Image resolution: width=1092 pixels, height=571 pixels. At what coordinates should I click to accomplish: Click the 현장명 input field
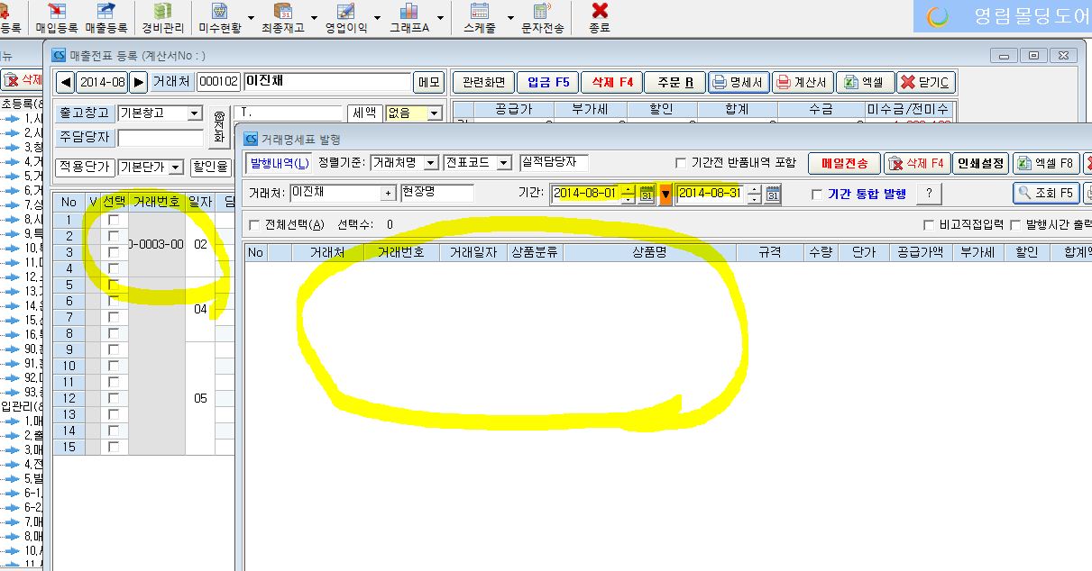[437, 194]
